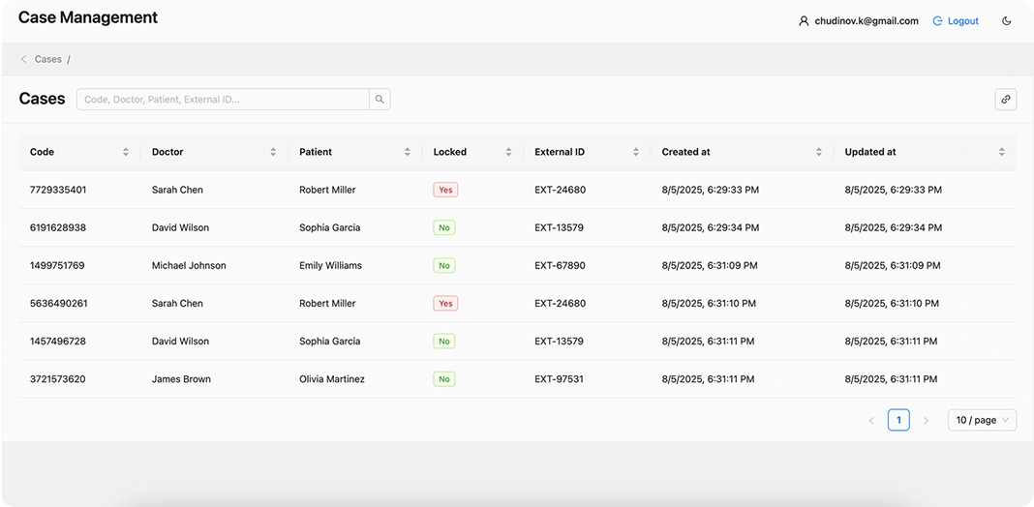Click the Logout link

click(962, 21)
